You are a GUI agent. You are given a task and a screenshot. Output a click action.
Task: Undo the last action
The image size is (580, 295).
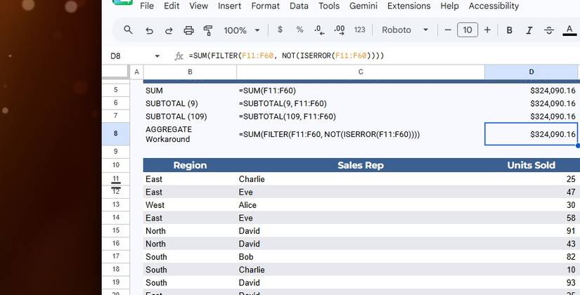pos(149,30)
